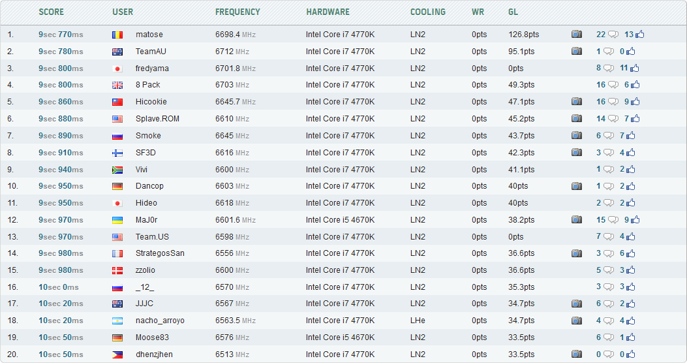Click frequency 6698.4 MHz
Image resolution: width=687 pixels, height=363 pixels.
pos(236,34)
